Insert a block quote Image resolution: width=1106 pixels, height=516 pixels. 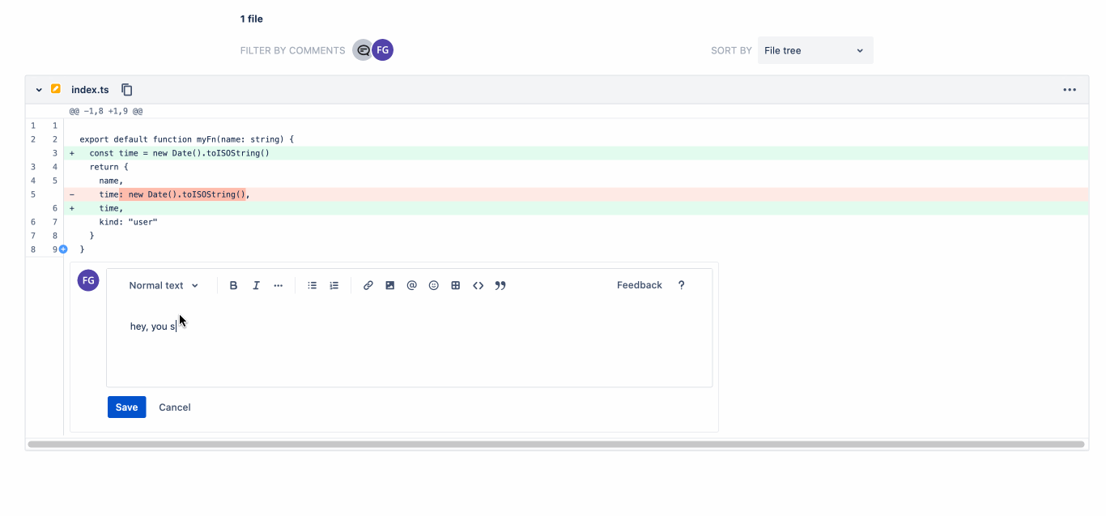click(x=500, y=285)
